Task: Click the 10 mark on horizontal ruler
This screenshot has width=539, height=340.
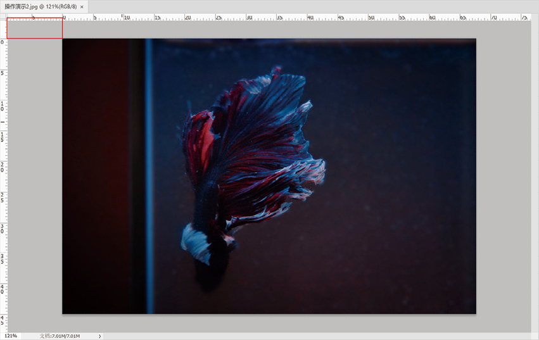Action: point(127,17)
